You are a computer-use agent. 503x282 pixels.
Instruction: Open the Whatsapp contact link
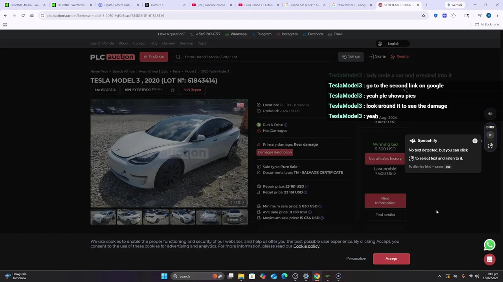236,34
